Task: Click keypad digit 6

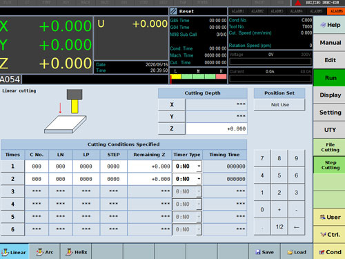Action: click(x=297, y=175)
